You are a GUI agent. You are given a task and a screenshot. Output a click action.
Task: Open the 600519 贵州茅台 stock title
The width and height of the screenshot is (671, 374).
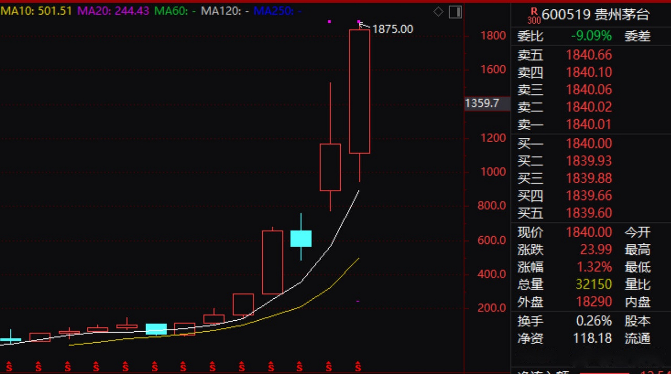[x=595, y=15]
